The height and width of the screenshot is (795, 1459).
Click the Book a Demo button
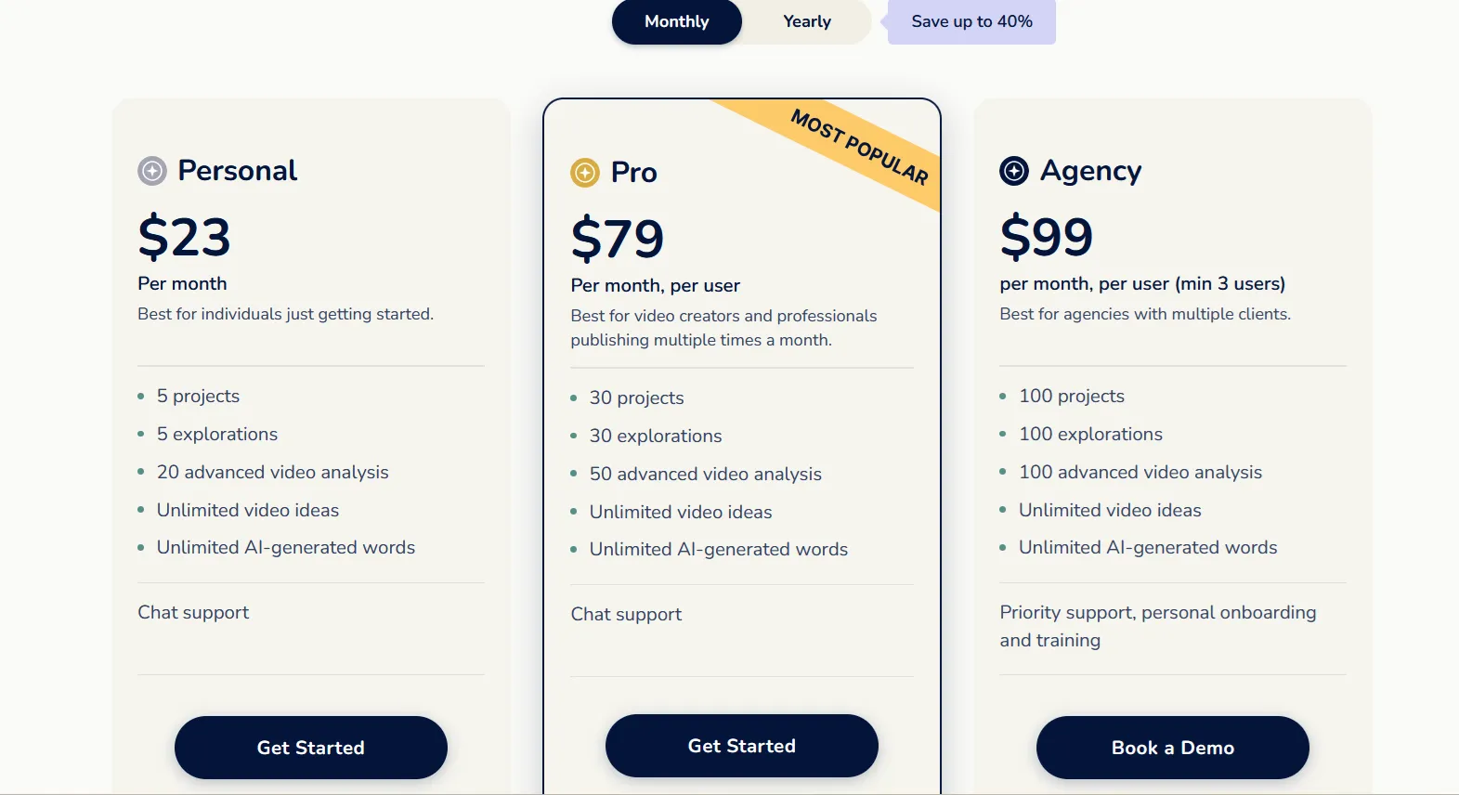point(1172,748)
